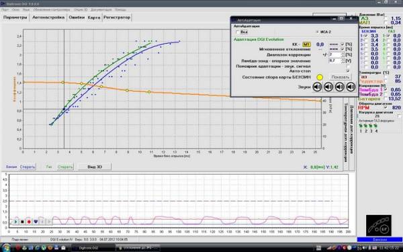403x252 pixels.
Task: Play the fourth speaker sound icon
Action: (x=351, y=87)
